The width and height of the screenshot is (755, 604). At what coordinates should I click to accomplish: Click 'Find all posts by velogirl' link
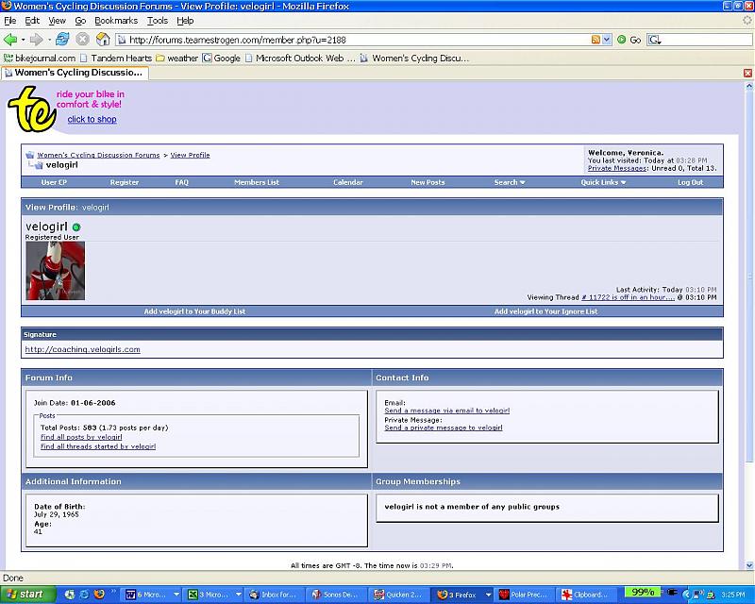point(81,437)
